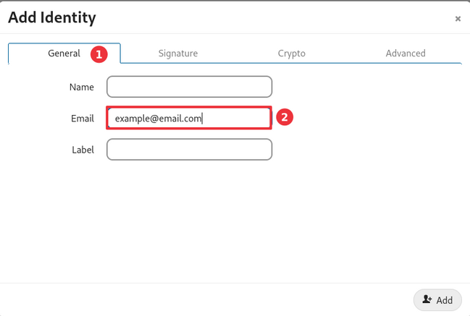Screen dimensions: 470x316
Task: Click the person-plus icon on Add button
Action: pos(427,299)
